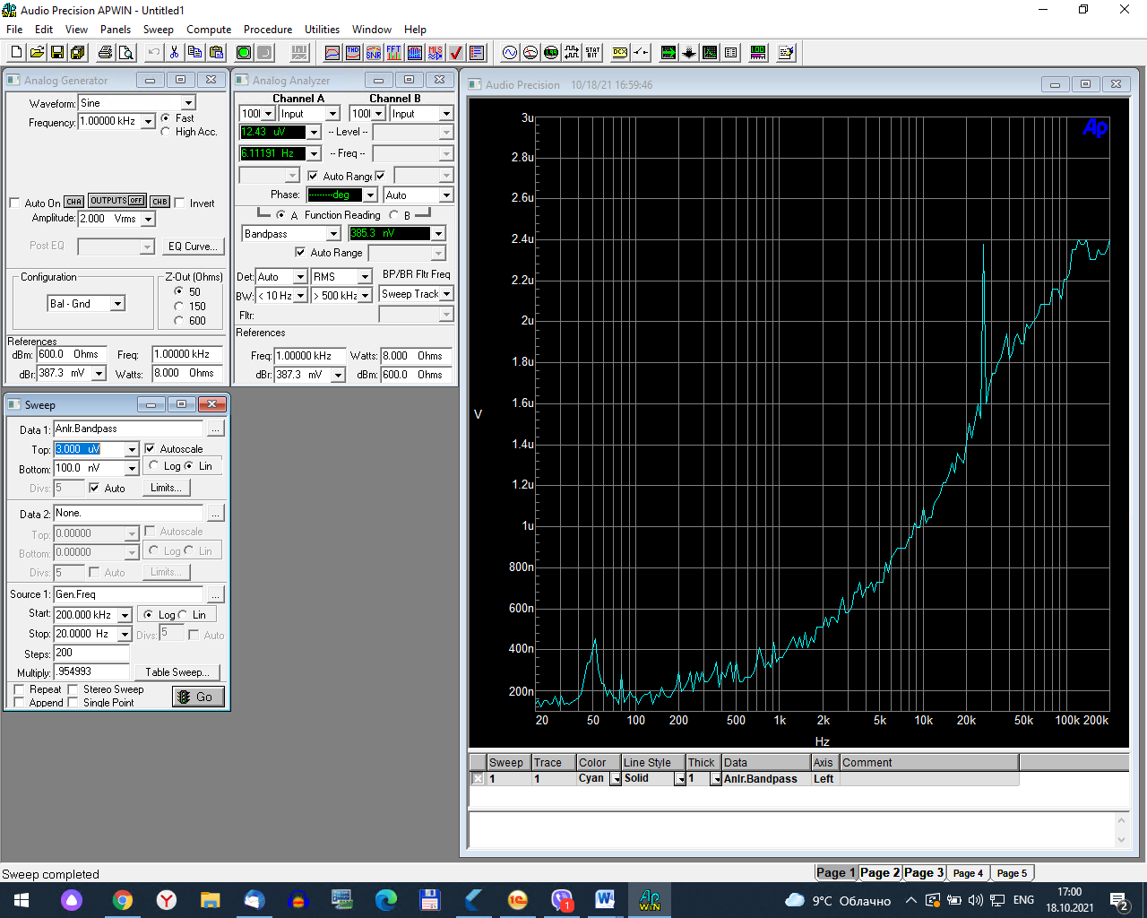Click the Copy toolbar icon
The width and height of the screenshot is (1147, 918).
(x=195, y=53)
